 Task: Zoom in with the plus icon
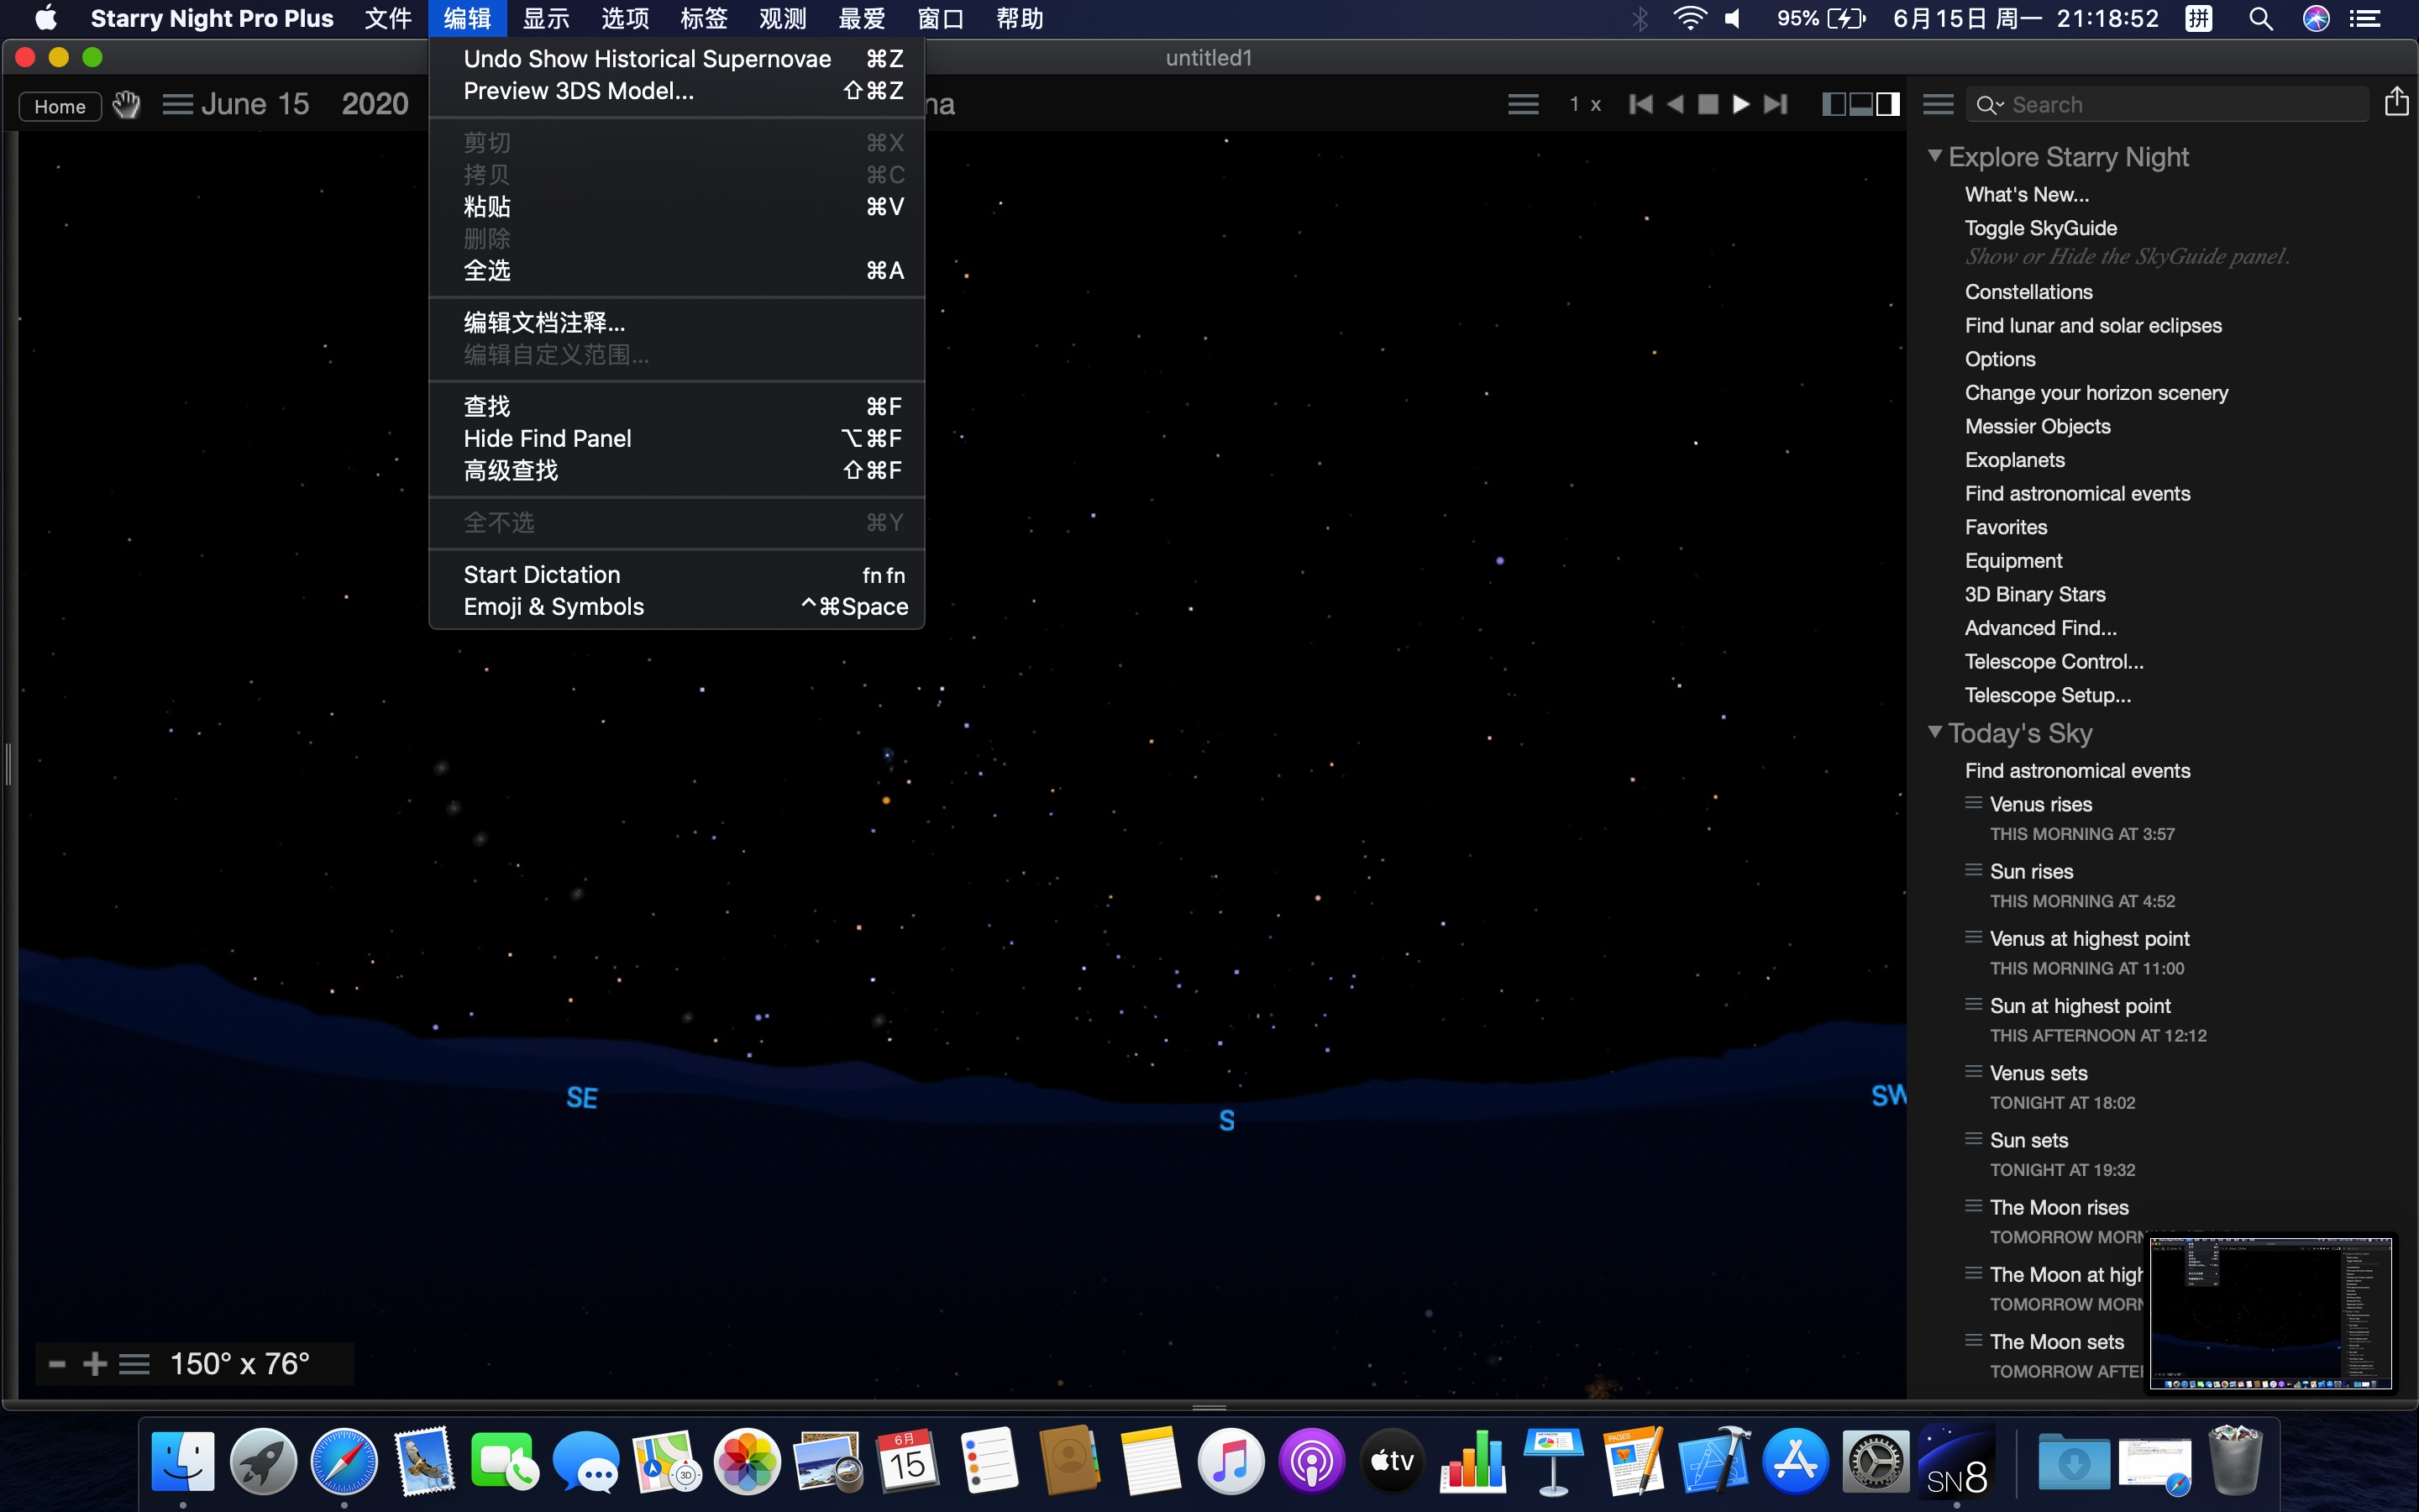click(95, 1364)
